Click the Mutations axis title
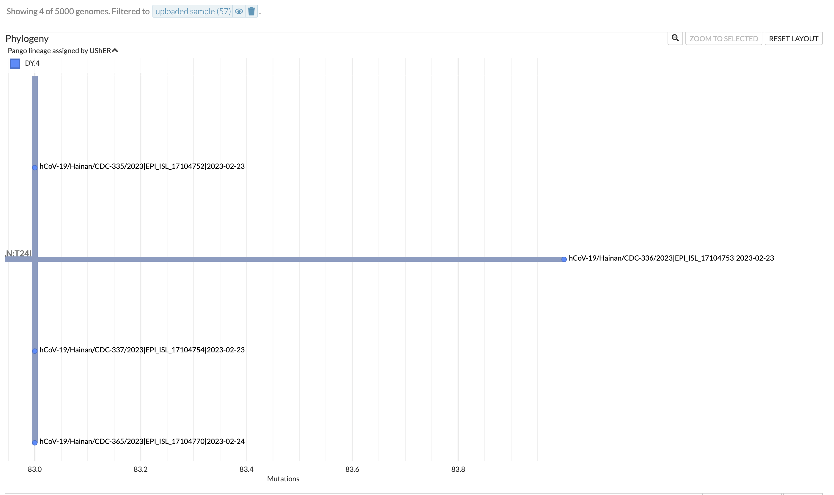Image resolution: width=834 pixels, height=495 pixels. click(x=283, y=479)
